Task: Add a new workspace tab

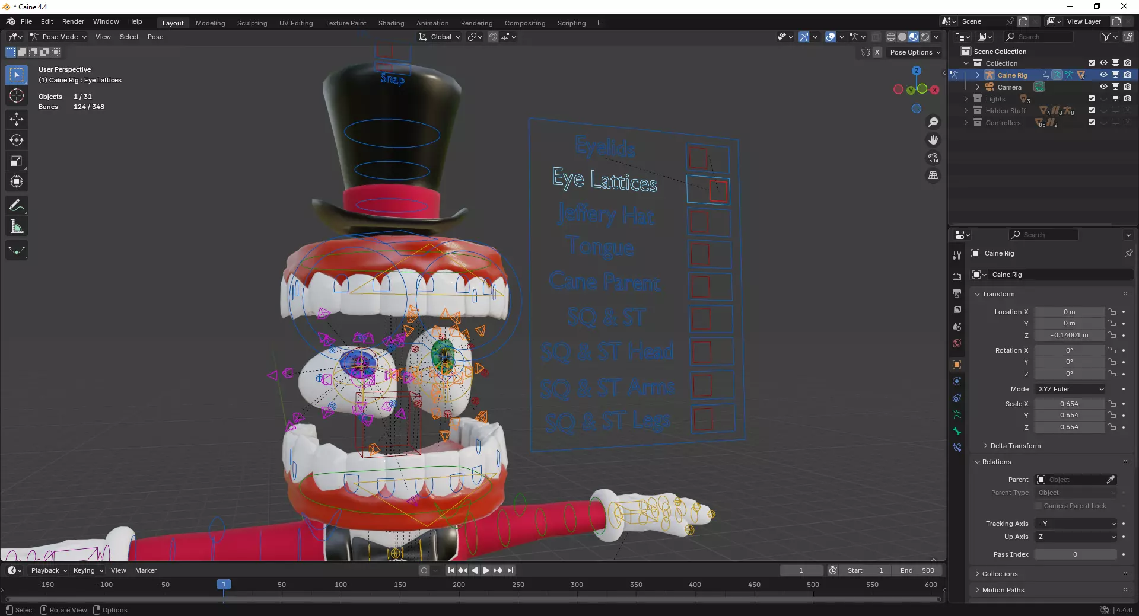Action: tap(598, 23)
